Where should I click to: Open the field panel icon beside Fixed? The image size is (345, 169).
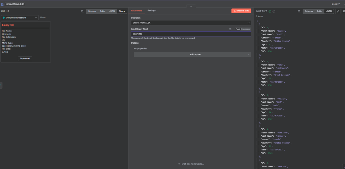pyautogui.click(x=230, y=29)
